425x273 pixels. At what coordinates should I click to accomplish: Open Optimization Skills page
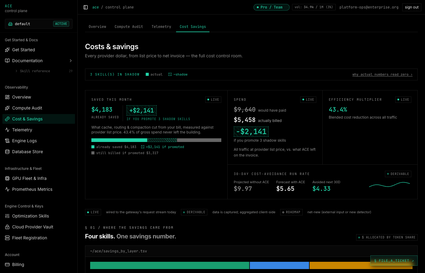click(39, 216)
